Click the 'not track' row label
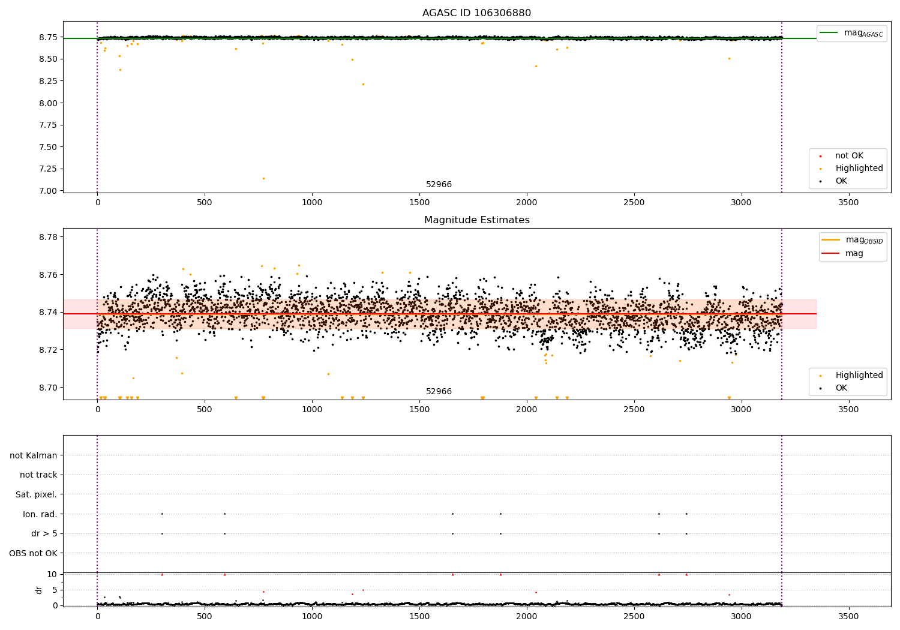The height and width of the screenshot is (630, 900). (38, 475)
